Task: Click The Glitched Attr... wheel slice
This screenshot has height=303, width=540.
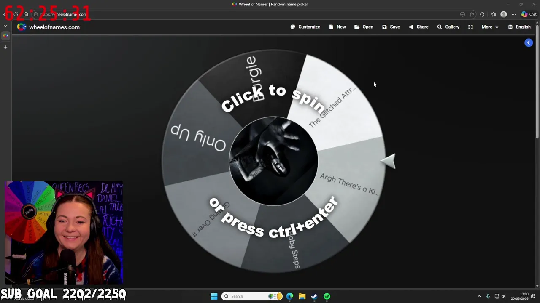Action: tap(337, 103)
